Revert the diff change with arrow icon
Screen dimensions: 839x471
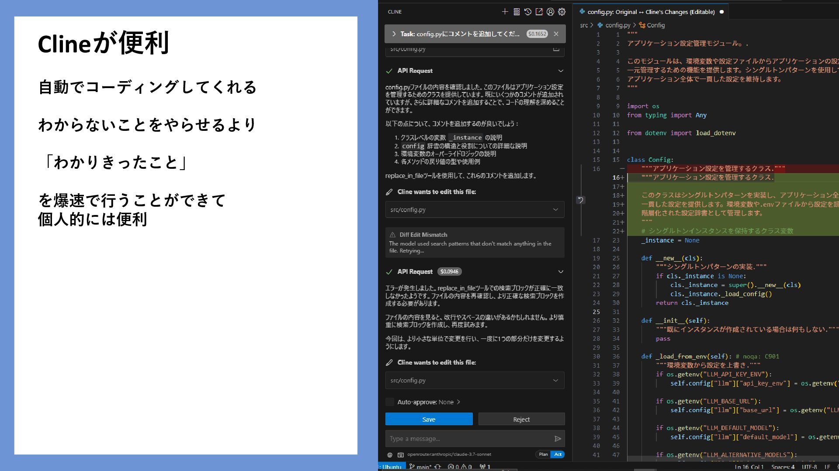pos(580,200)
